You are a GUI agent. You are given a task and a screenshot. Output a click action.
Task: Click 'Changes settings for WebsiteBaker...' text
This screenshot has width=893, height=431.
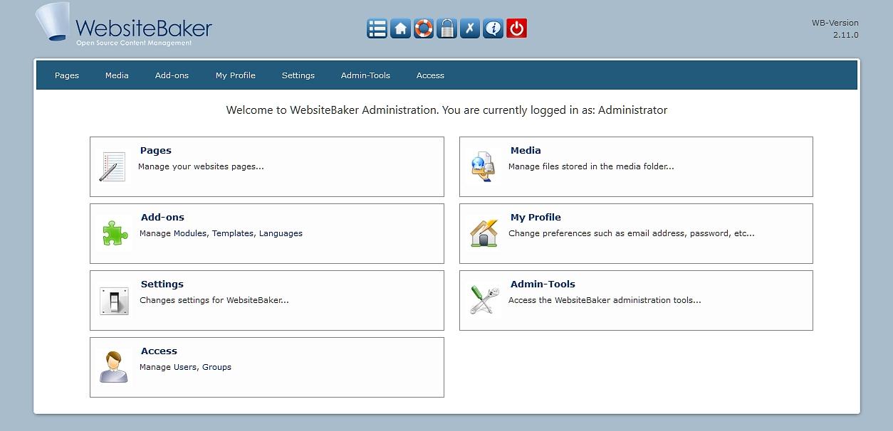tap(214, 300)
